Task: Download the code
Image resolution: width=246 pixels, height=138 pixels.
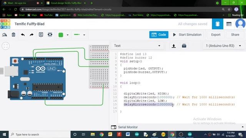Action: pos(173,46)
